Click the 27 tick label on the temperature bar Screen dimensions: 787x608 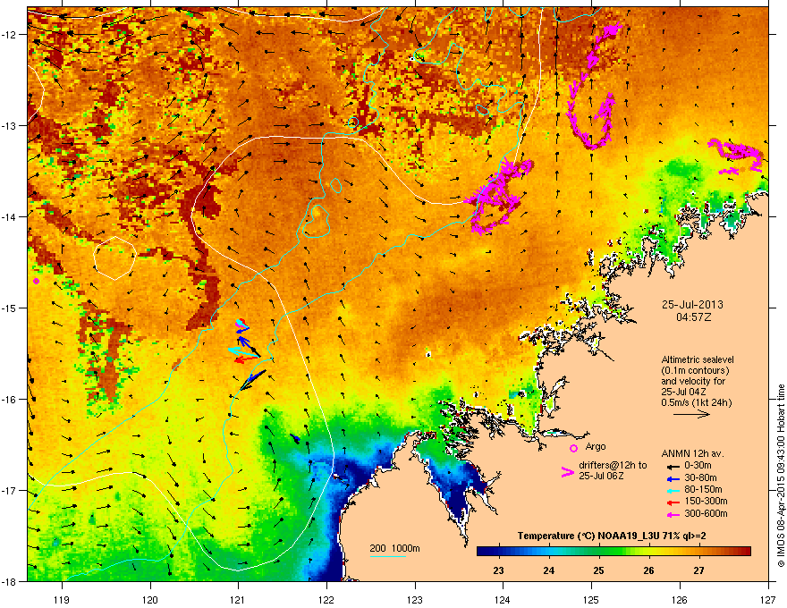[x=698, y=570]
